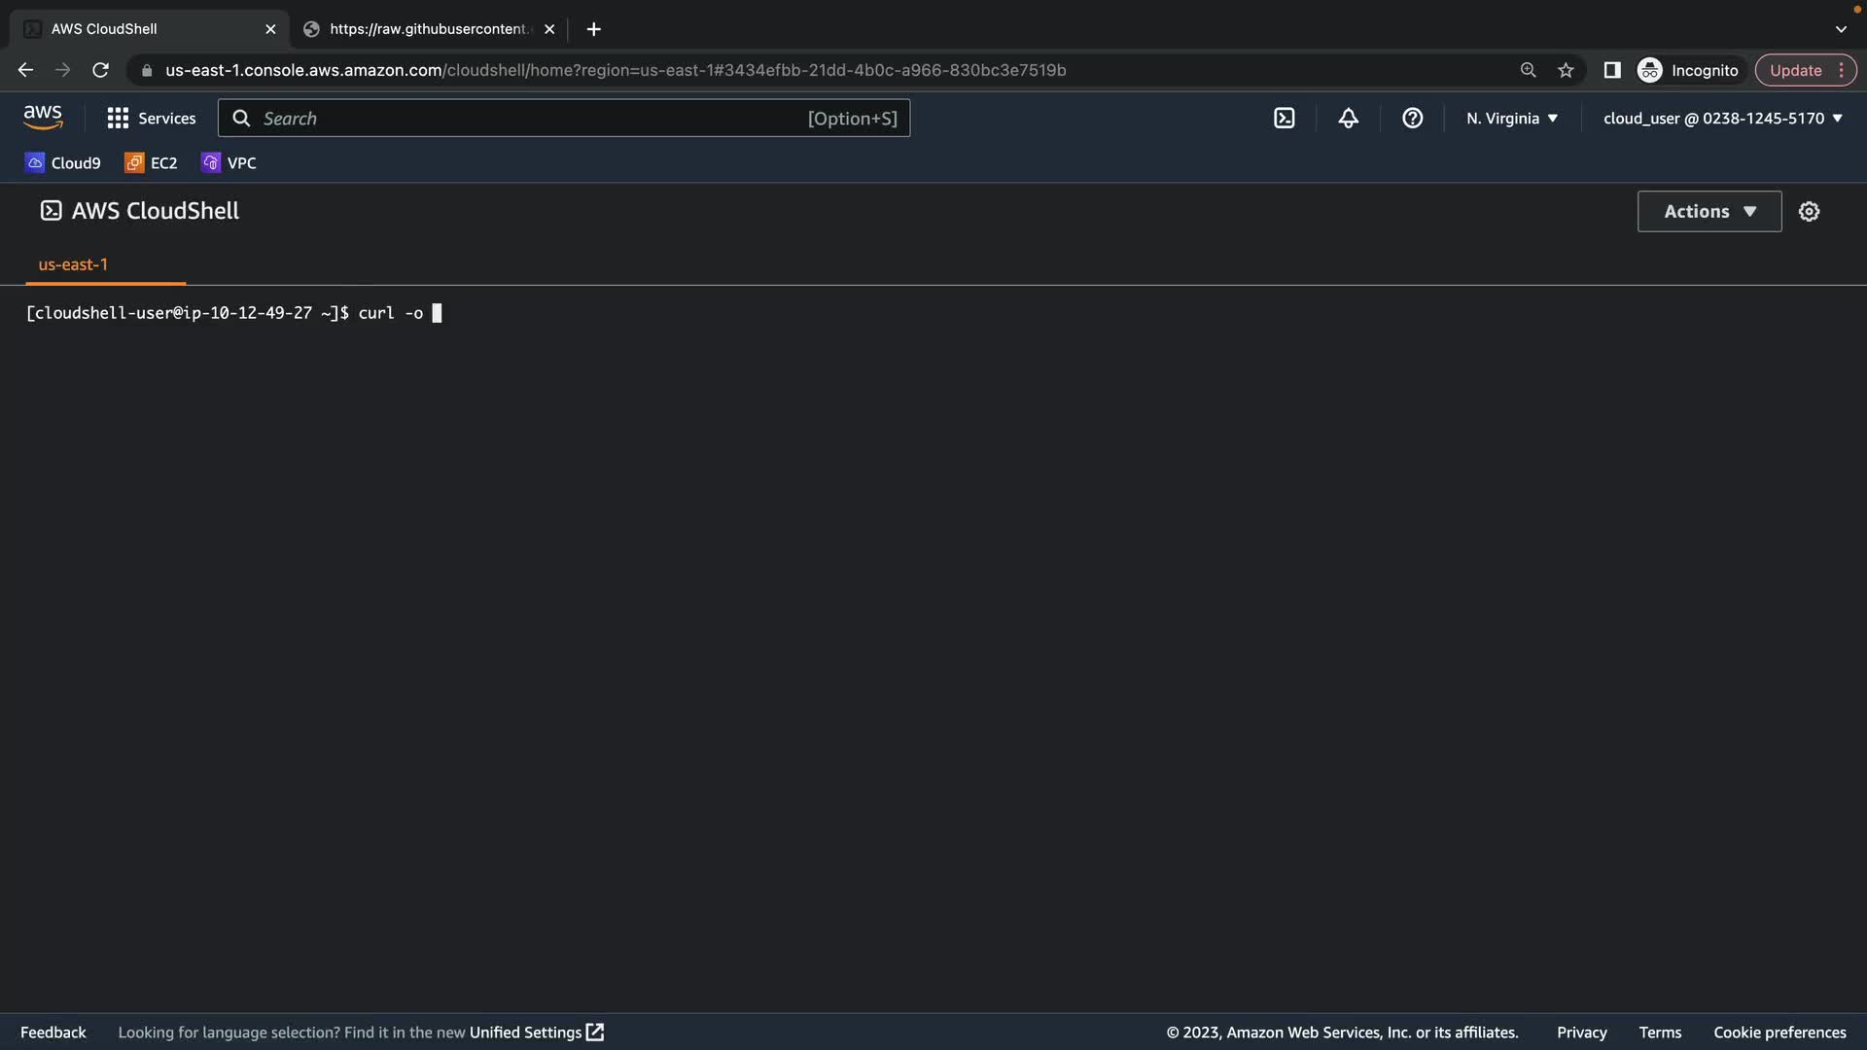Open CloudShell from the top navigation icon
Screen dimensions: 1867x1050
(x=1284, y=119)
